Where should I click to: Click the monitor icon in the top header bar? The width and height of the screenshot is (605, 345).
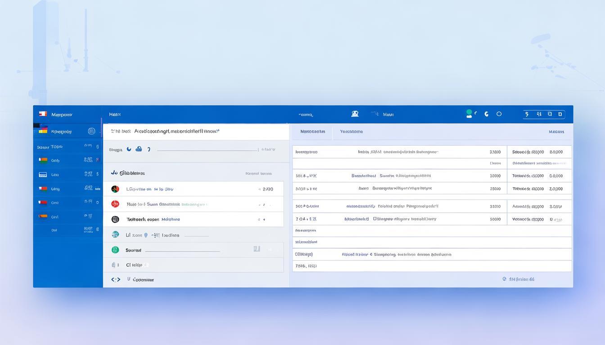click(355, 114)
